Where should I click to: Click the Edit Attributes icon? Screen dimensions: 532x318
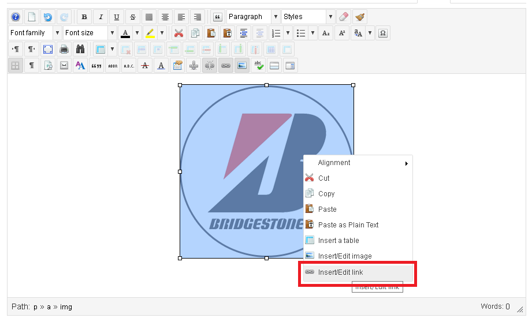pos(177,65)
